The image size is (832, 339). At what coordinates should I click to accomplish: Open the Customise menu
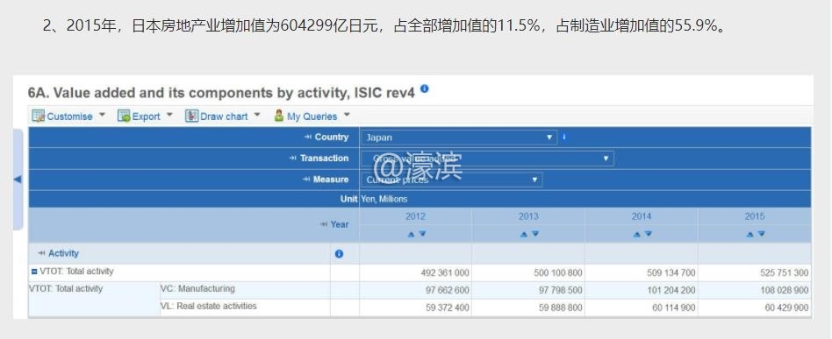click(69, 116)
